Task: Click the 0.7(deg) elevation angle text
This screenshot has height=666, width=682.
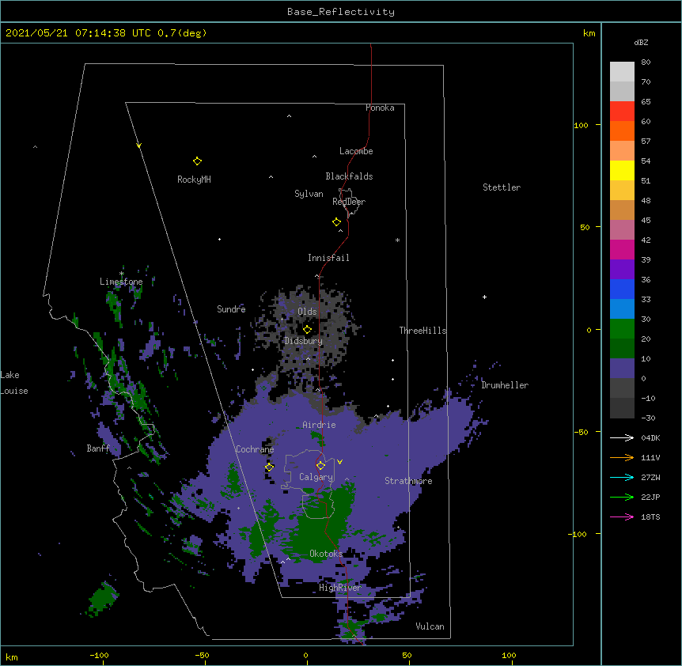Action: pos(182,33)
